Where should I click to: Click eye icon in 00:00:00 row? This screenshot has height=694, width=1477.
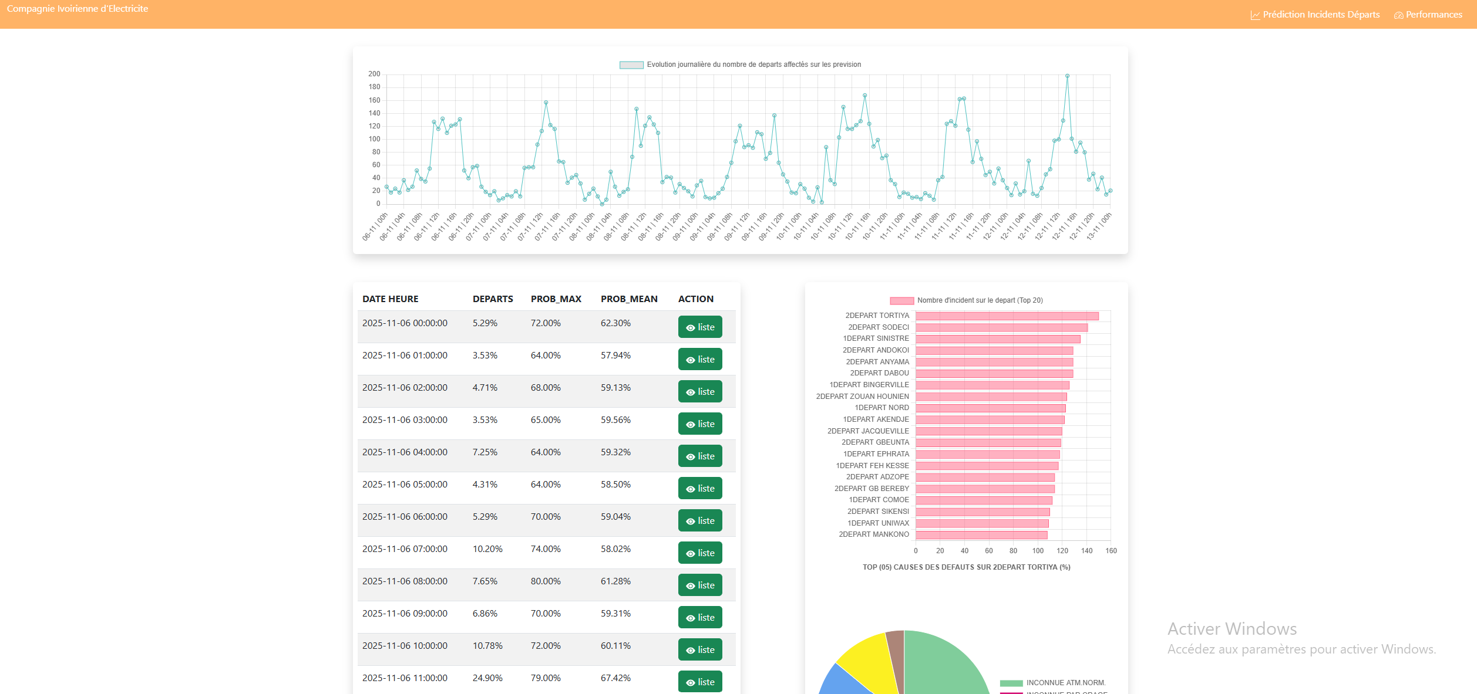pyautogui.click(x=691, y=328)
